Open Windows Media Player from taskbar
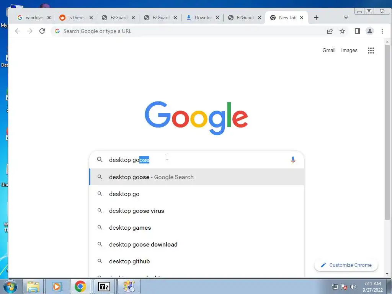This screenshot has width=392, height=294. (x=57, y=286)
